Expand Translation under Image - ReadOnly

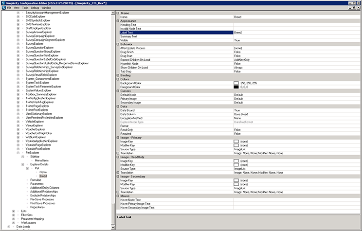[x=118, y=173]
